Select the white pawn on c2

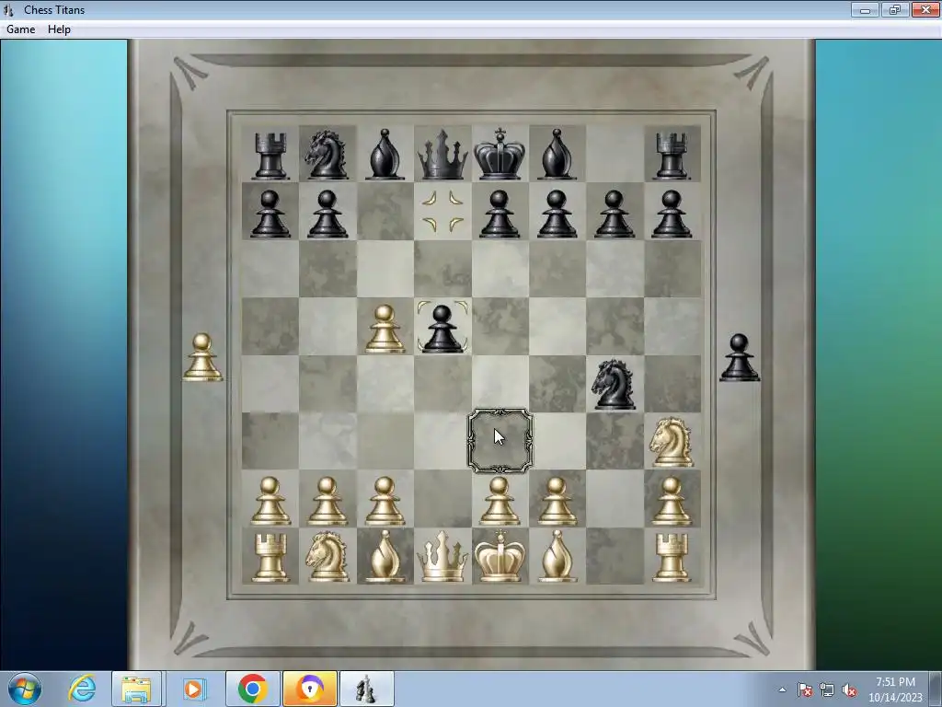385,501
